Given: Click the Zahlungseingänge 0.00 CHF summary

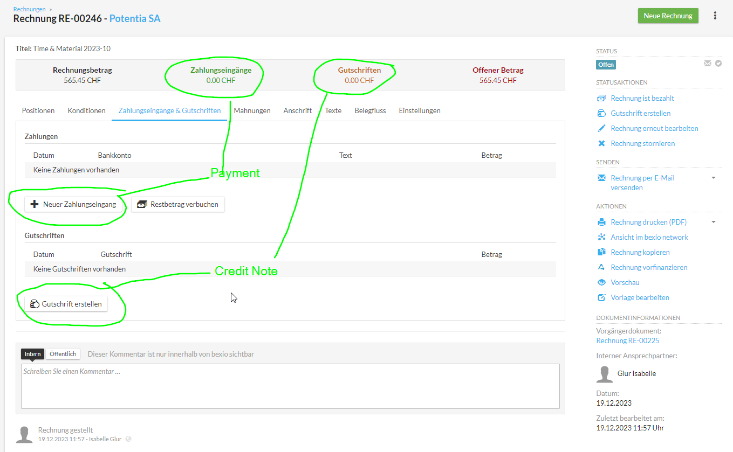Looking at the screenshot, I should pyautogui.click(x=221, y=75).
